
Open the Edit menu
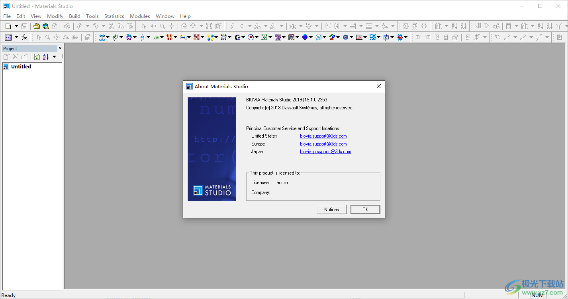(21, 16)
